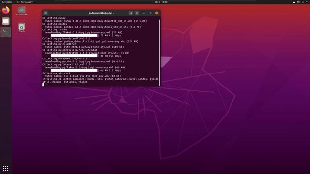
Task: Open the Dec 7 clock calendar
Action: click(x=161, y=2)
